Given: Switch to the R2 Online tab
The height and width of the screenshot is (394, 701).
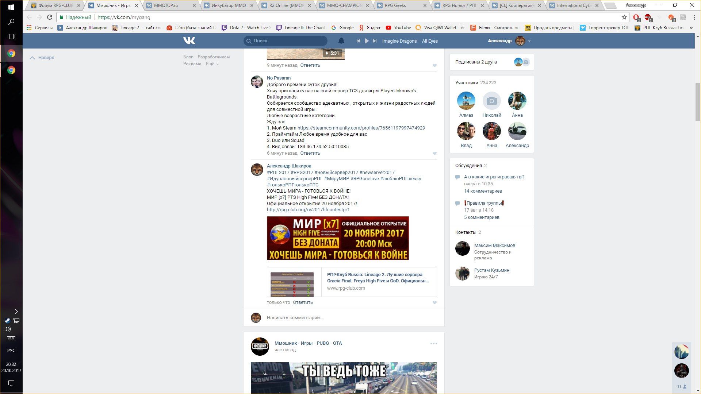Looking at the screenshot, I should [x=287, y=5].
